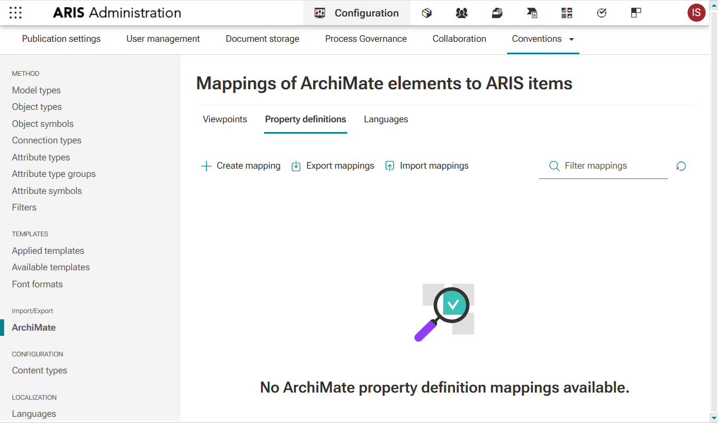The image size is (718, 423).
Task: Open the IS user avatar menu
Action: pos(696,12)
